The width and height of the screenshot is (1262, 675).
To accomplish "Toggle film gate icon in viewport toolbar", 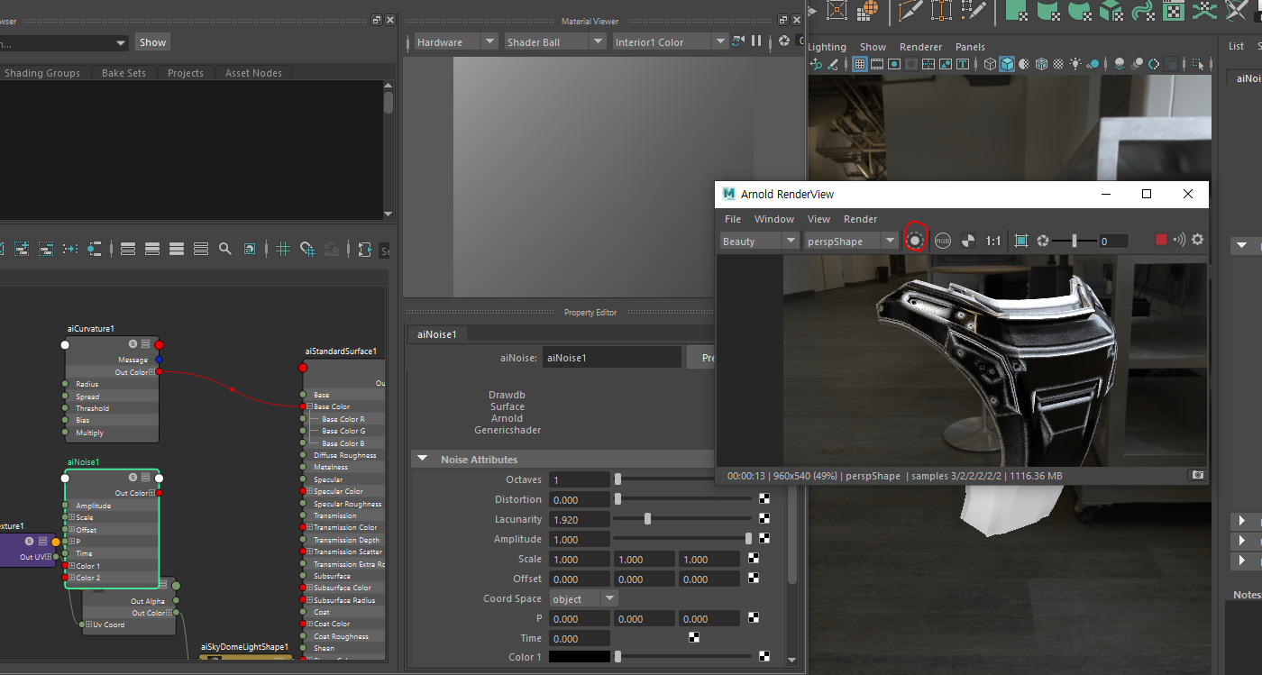I will click(x=877, y=64).
